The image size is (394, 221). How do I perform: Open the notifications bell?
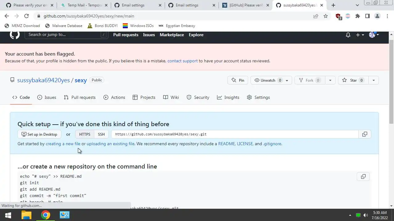[348, 35]
